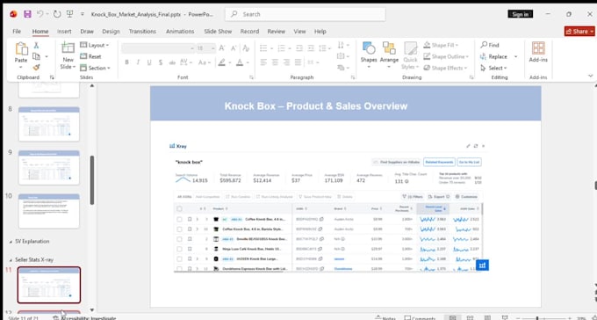The image size is (597, 320).
Task: Click the red Share button
Action: click(x=579, y=32)
